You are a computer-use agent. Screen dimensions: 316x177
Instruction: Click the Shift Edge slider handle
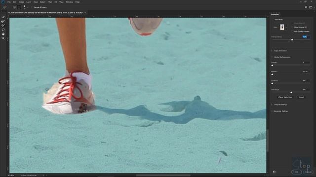point(291,92)
